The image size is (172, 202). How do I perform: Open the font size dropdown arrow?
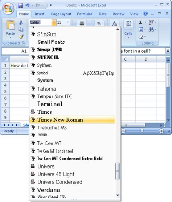click(68, 22)
